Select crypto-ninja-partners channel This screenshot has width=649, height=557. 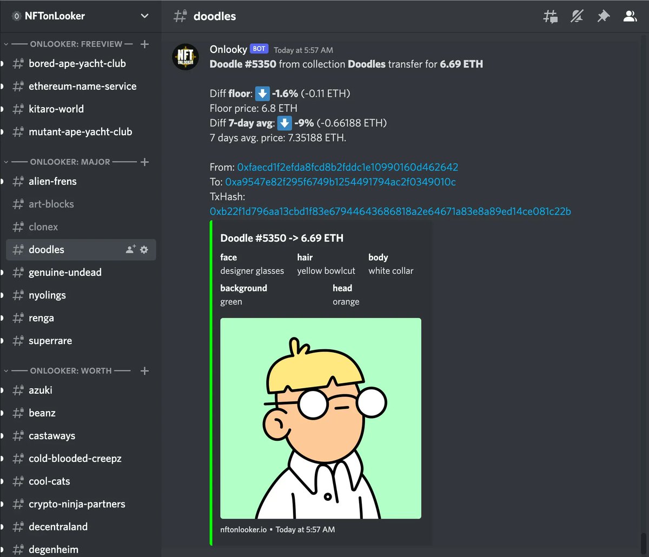pyautogui.click(x=81, y=504)
